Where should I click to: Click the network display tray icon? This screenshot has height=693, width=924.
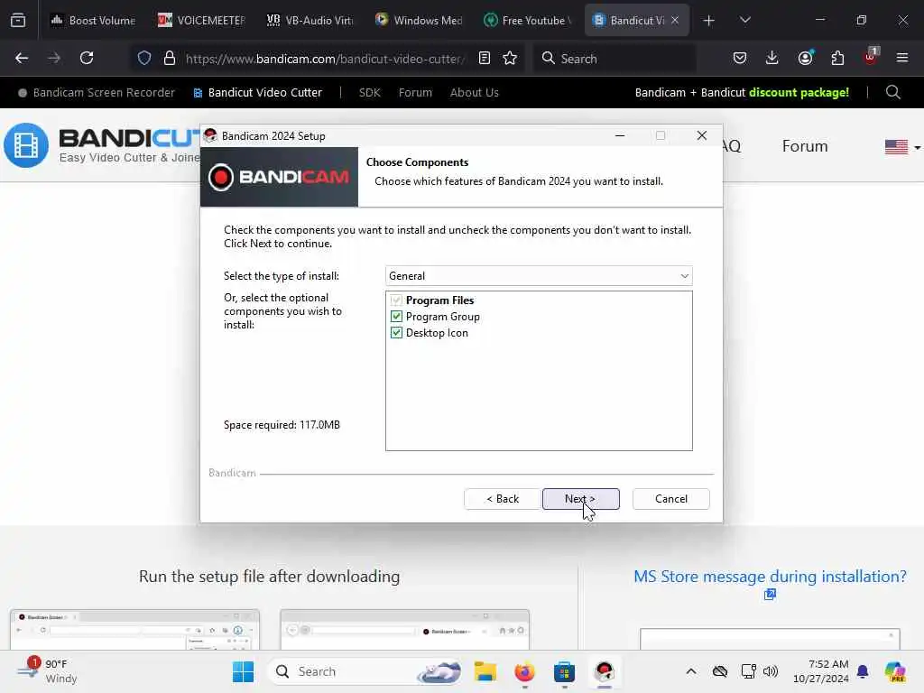coord(748,671)
